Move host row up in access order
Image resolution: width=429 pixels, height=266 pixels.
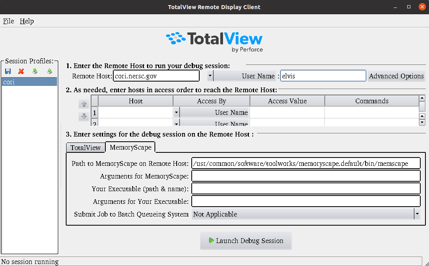pos(84,104)
